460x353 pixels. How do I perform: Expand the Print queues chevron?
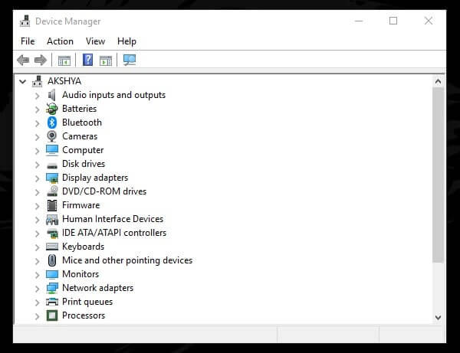click(38, 302)
